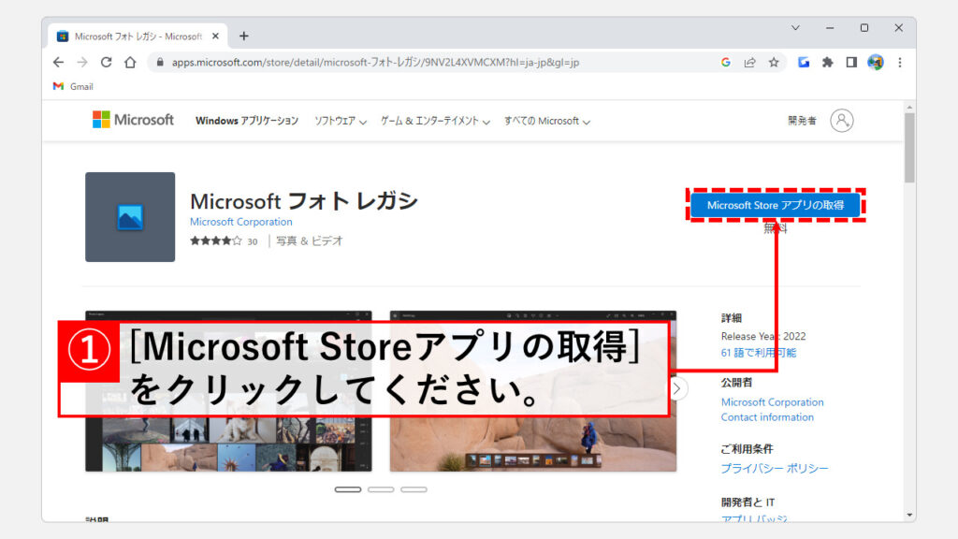Open a new browser tab with plus button
The width and height of the screenshot is (958, 539).
click(244, 36)
